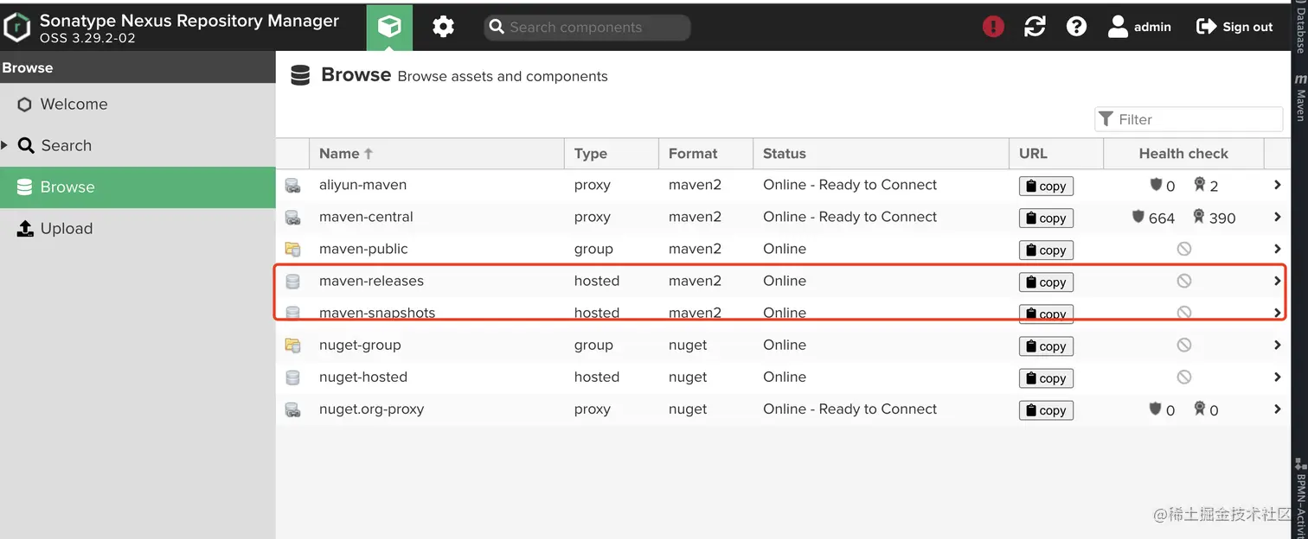Click the red system status alert icon
1308x539 pixels.
click(x=993, y=27)
